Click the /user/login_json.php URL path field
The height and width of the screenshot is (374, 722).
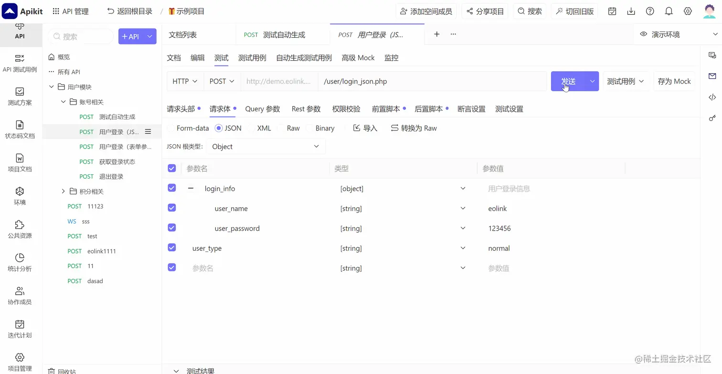pyautogui.click(x=432, y=81)
